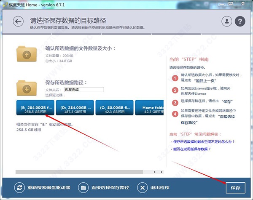Click the refresh icon for re-searching disk drives

click(19, 188)
